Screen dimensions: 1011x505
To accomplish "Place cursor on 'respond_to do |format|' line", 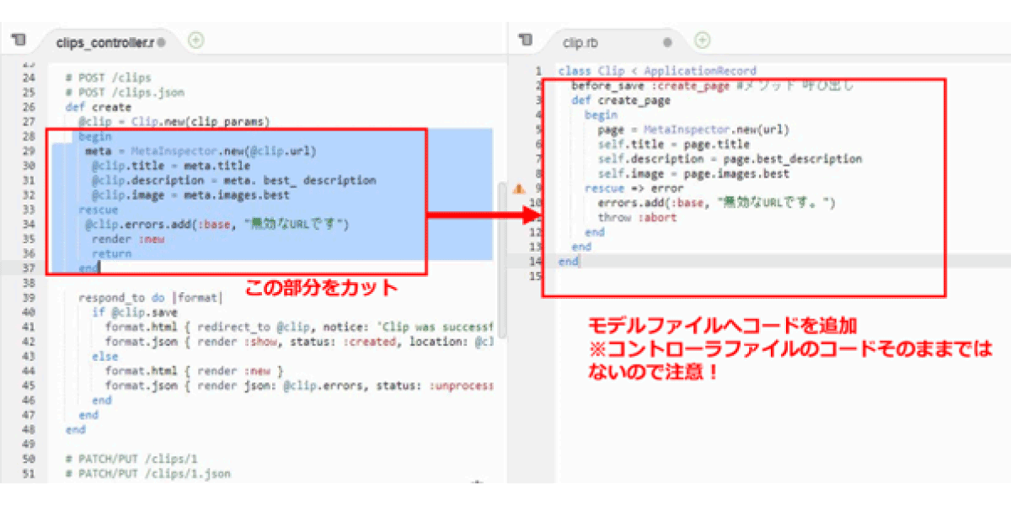I will pos(152,298).
